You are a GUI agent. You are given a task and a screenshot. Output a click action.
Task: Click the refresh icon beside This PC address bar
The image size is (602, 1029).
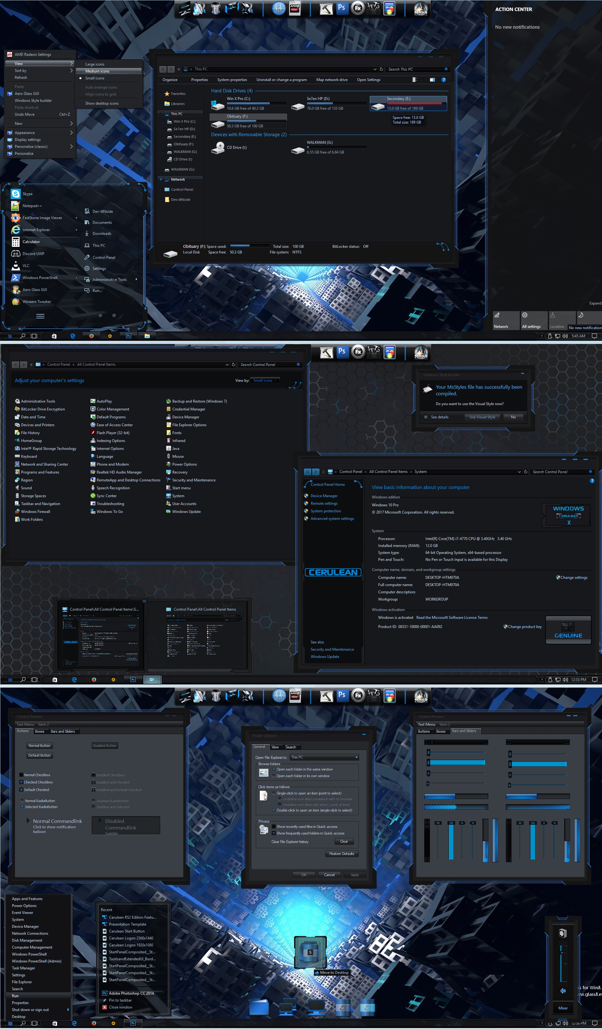coord(381,69)
